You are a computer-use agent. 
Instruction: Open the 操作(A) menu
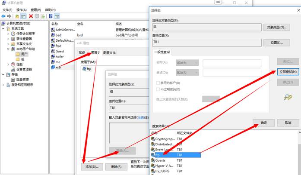pyautogui.click(x=21, y=10)
